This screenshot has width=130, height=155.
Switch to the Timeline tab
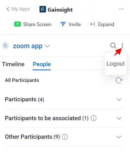coord(13,64)
